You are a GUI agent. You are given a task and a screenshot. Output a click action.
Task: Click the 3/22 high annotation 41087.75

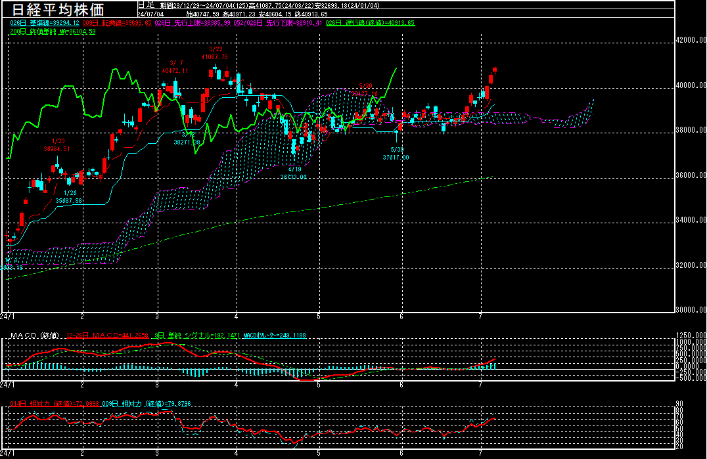tap(215, 53)
